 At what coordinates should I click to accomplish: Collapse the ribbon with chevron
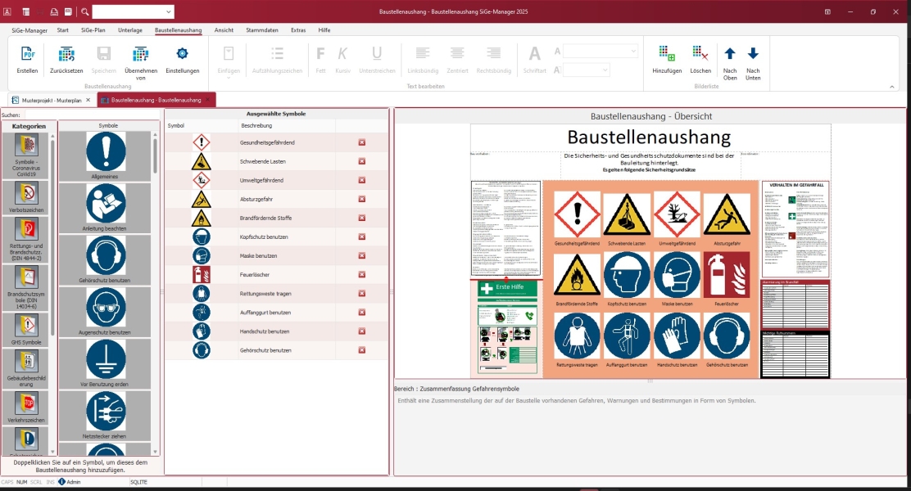[892, 87]
